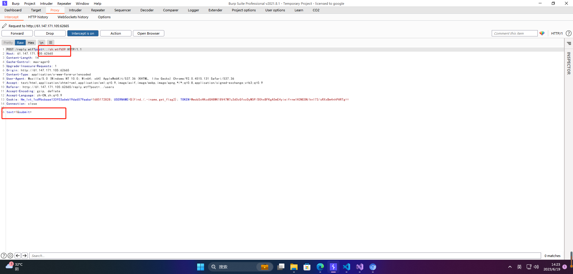Switch to the Logger tab
Viewport: 573px width, 274px height.
(193, 10)
